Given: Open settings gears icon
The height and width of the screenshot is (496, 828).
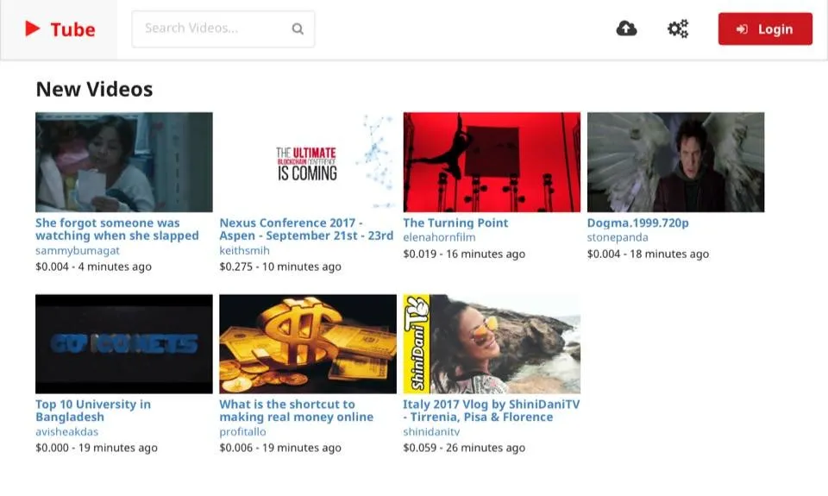Looking at the screenshot, I should point(678,28).
